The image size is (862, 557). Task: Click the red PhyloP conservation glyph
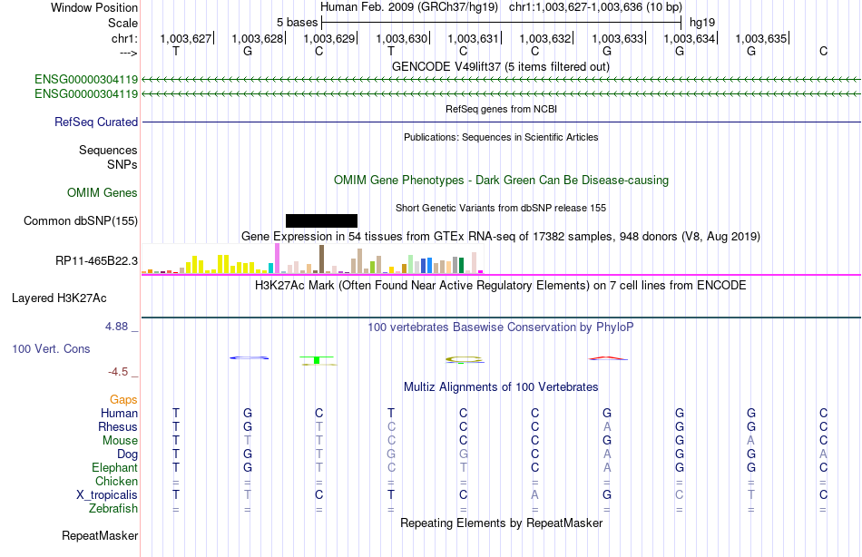coord(608,358)
